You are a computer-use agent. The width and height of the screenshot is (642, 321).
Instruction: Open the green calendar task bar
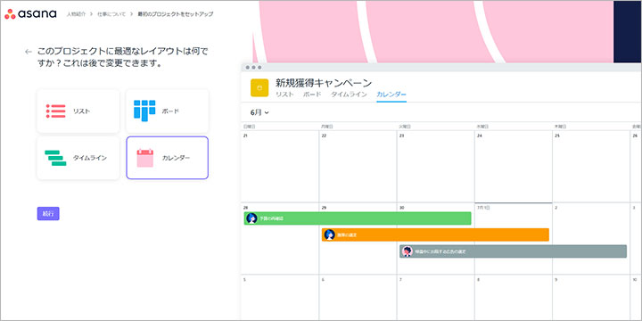point(358,218)
